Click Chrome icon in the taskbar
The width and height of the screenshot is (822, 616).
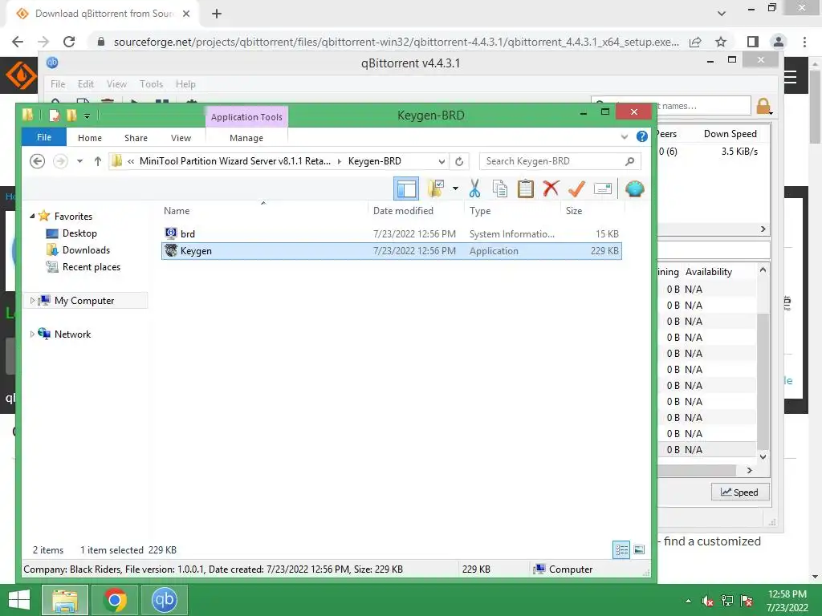click(115, 600)
